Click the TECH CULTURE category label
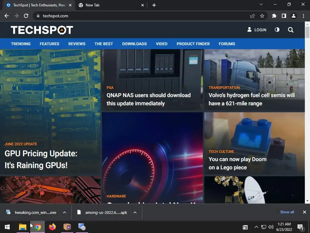The image size is (310, 233). (x=221, y=152)
